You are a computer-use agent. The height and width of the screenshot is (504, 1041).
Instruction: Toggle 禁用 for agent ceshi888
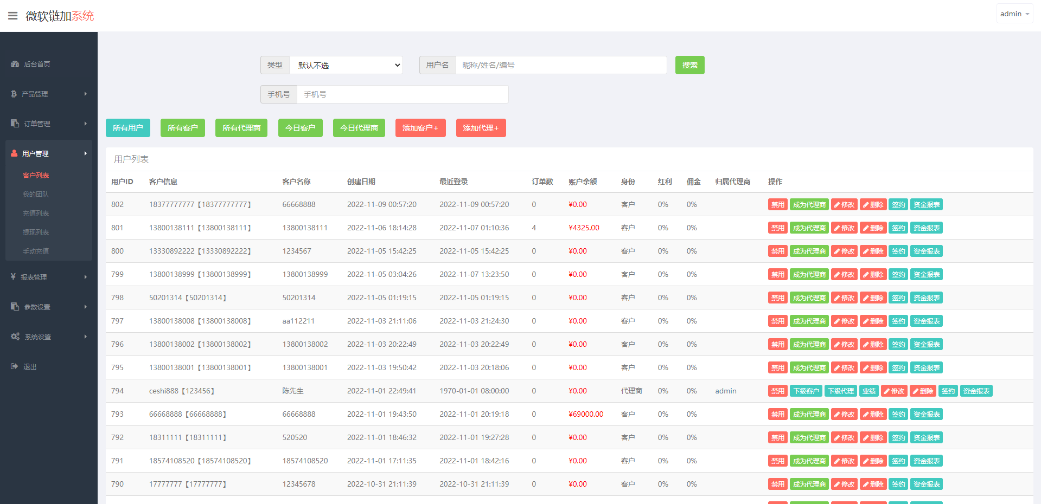777,391
